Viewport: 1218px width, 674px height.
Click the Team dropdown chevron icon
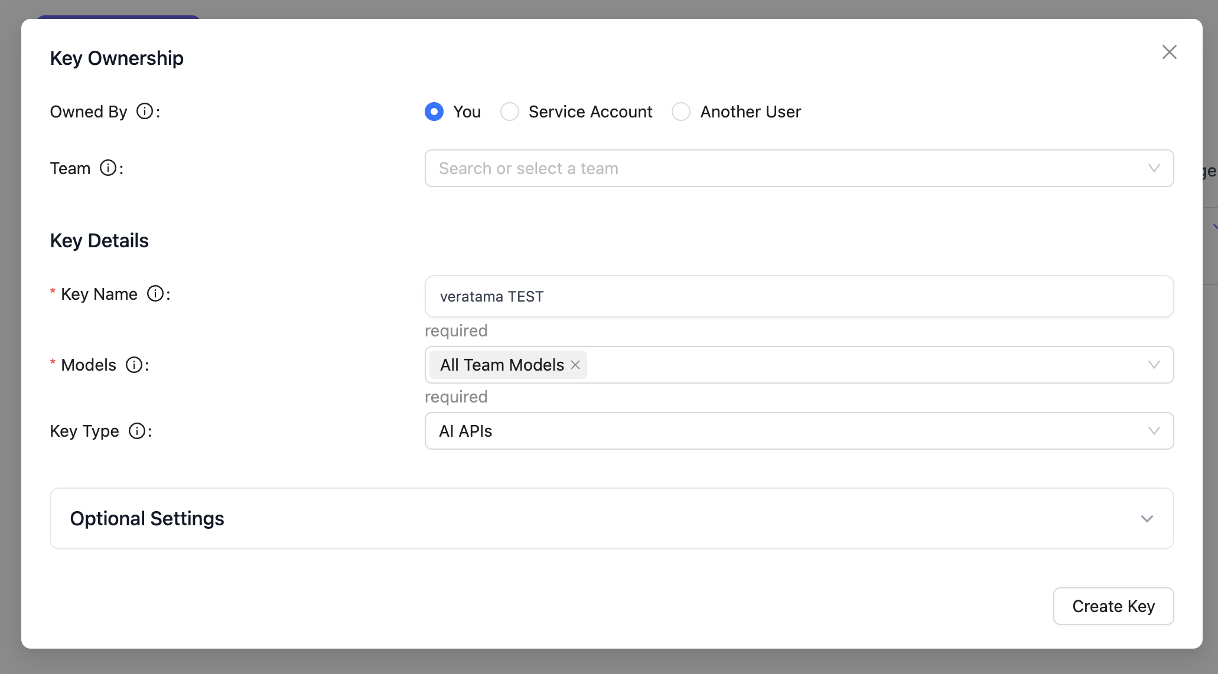tap(1154, 168)
